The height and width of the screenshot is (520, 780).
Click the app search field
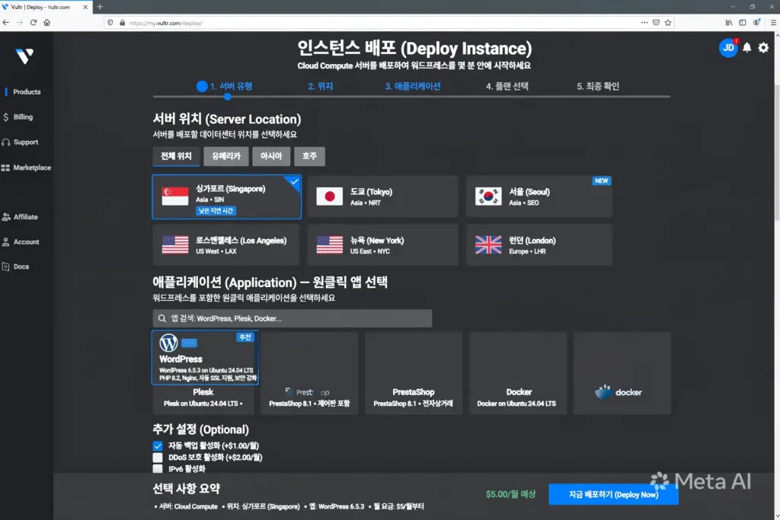click(x=292, y=319)
